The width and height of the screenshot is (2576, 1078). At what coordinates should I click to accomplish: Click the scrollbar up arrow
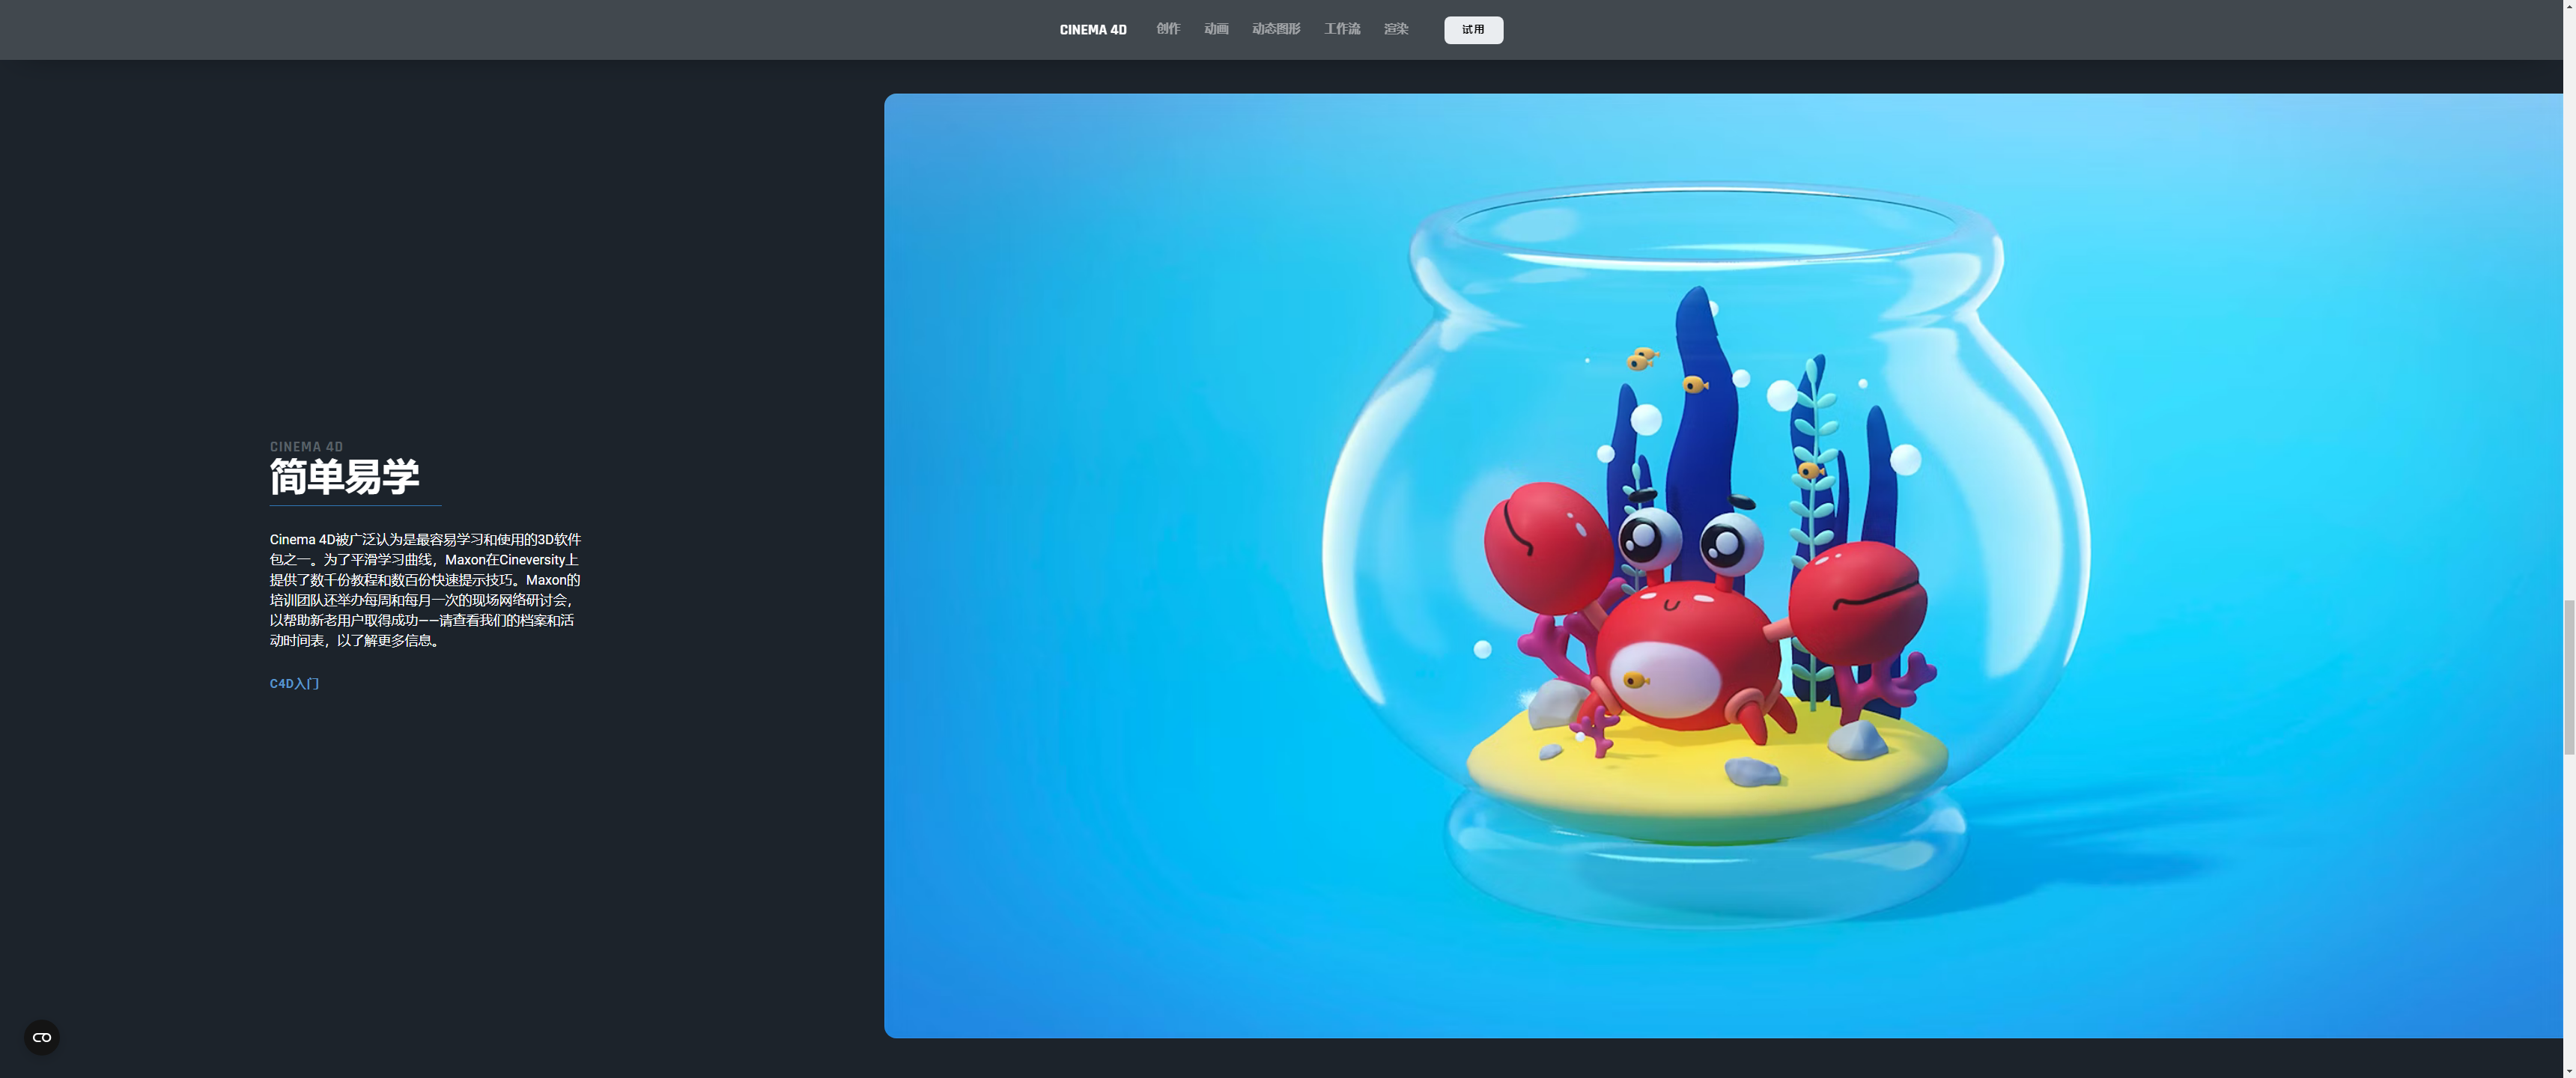2569,6
